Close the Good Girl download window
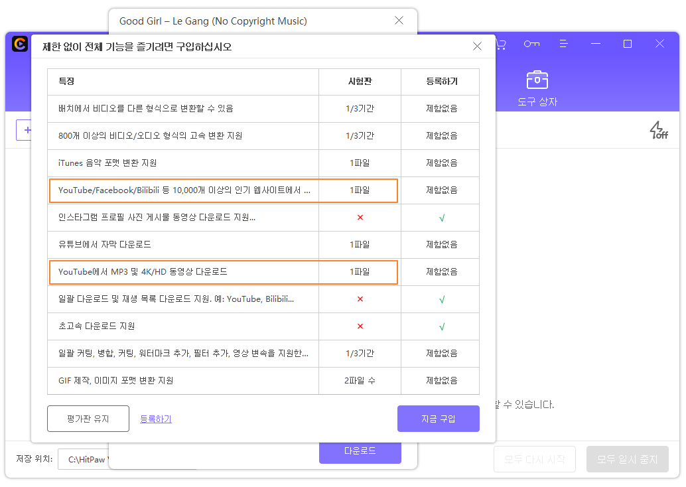This screenshot has width=686, height=487. coord(399,20)
